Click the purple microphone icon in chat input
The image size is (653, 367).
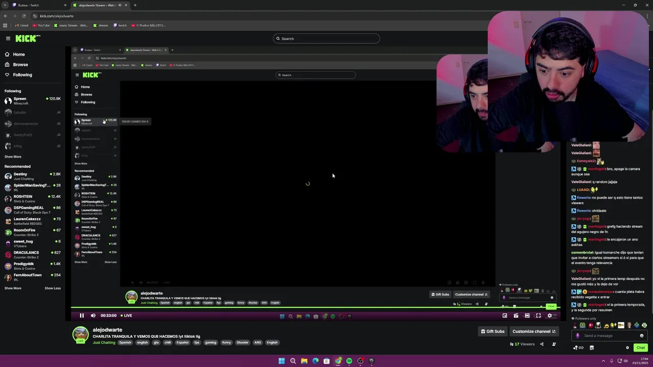coord(577,335)
